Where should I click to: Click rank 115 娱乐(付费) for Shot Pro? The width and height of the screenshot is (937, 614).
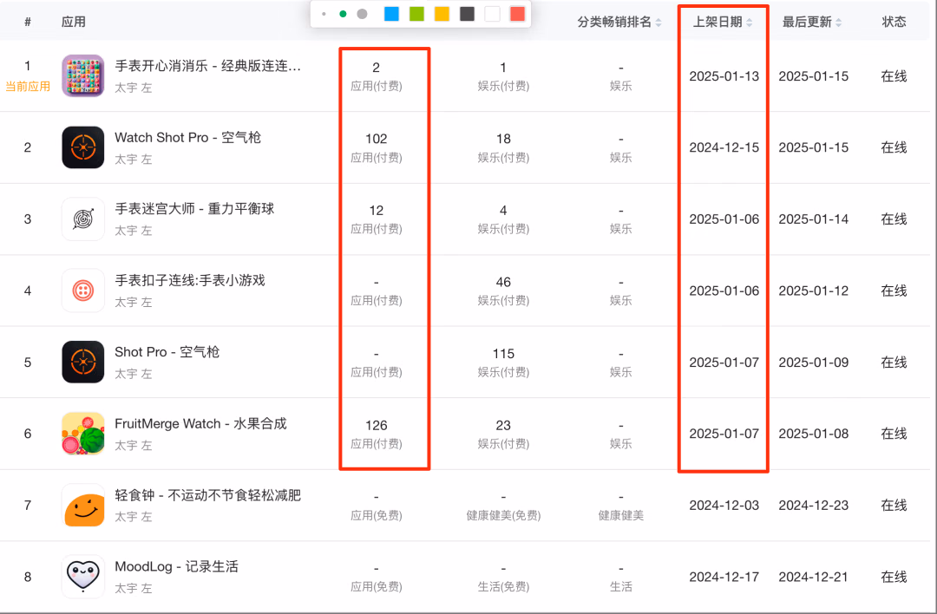503,362
